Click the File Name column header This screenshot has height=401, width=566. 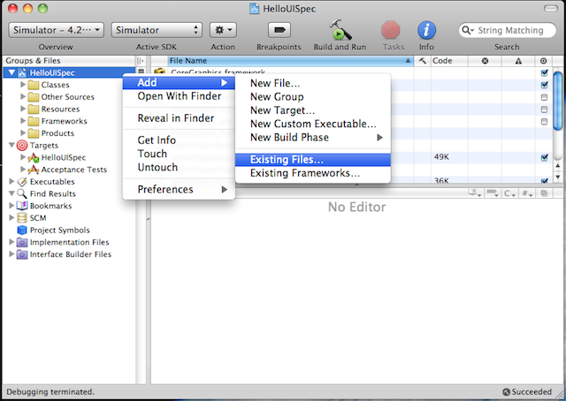[290, 61]
